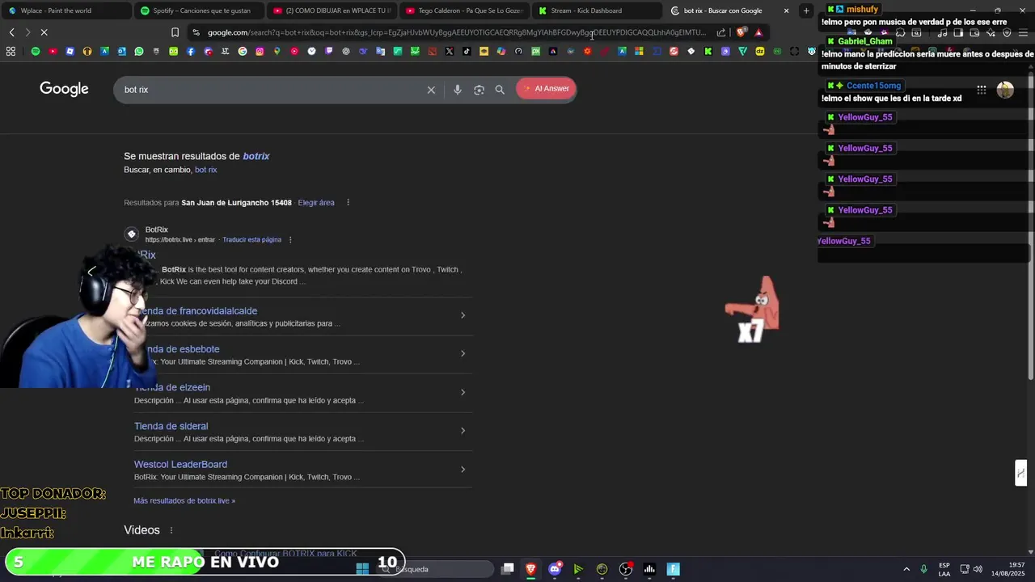Viewport: 1035px width, 582px height.
Task: Switch to Stream - Kick Dashboard tab
Action: tap(597, 11)
